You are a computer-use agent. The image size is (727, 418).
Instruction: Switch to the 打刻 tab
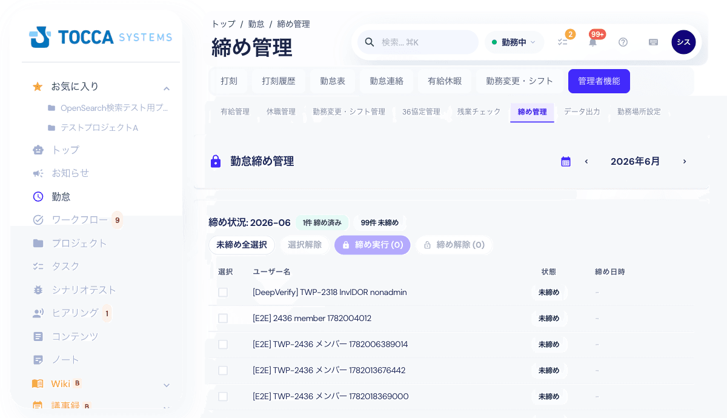[229, 81]
